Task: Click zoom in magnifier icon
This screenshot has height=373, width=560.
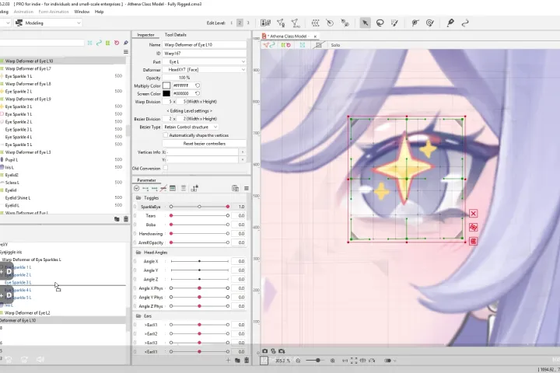Action: coord(333,361)
